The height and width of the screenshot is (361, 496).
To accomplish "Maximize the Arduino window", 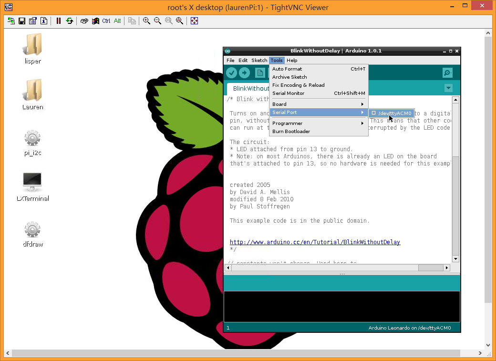I will [450, 51].
